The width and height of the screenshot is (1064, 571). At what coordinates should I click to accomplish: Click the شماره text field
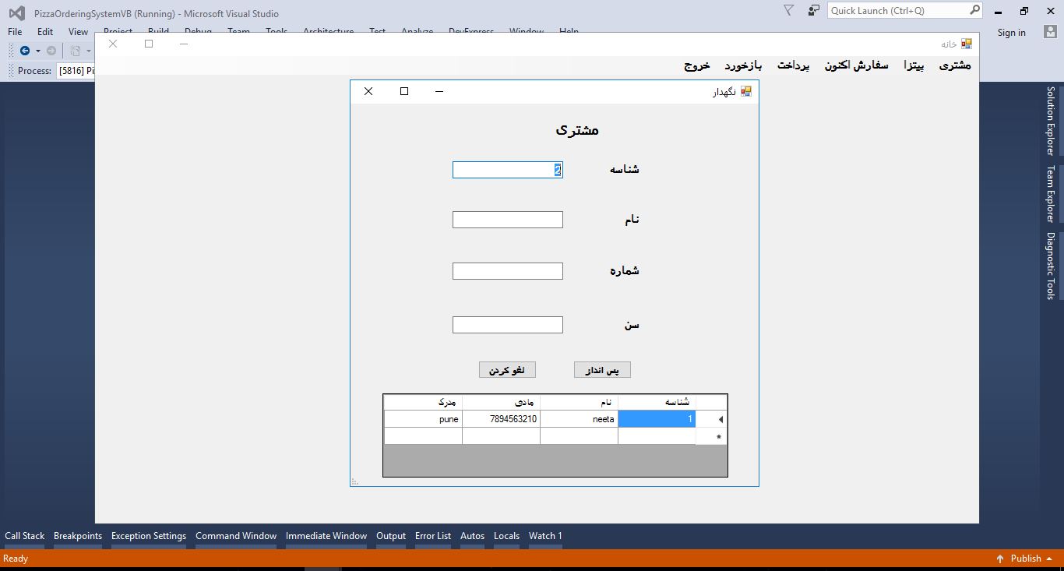(x=508, y=271)
